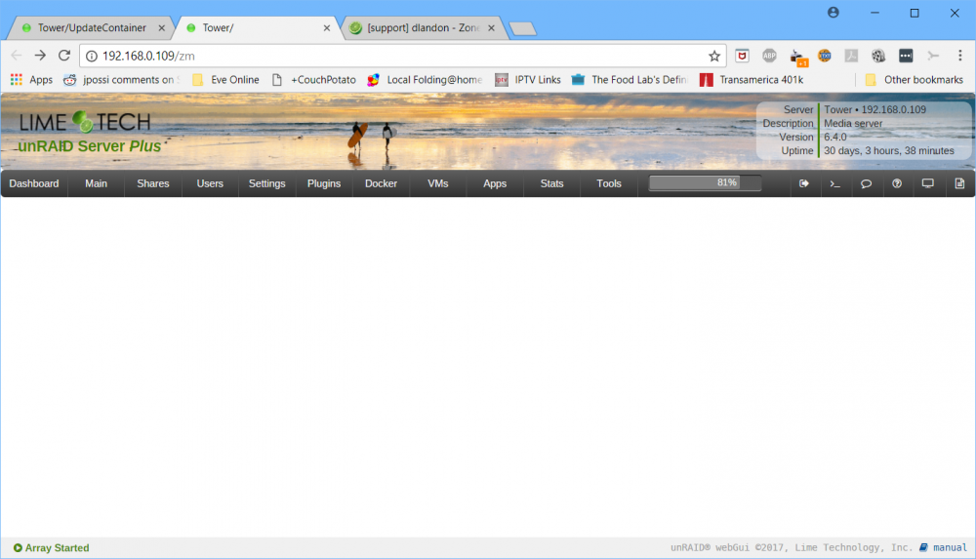The image size is (976, 559).
Task: Close the Tower/UpdateContainer tab
Action: tap(161, 28)
